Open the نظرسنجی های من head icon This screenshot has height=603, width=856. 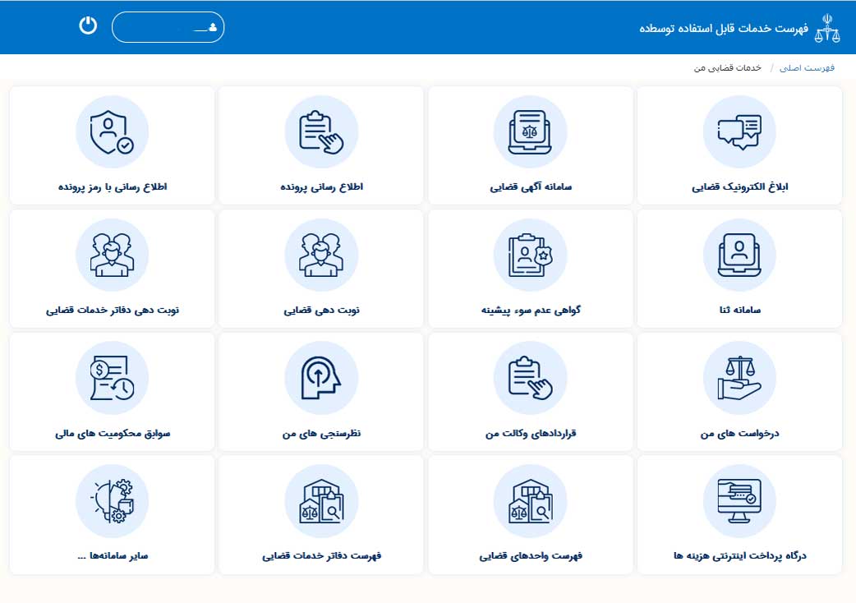[321, 378]
